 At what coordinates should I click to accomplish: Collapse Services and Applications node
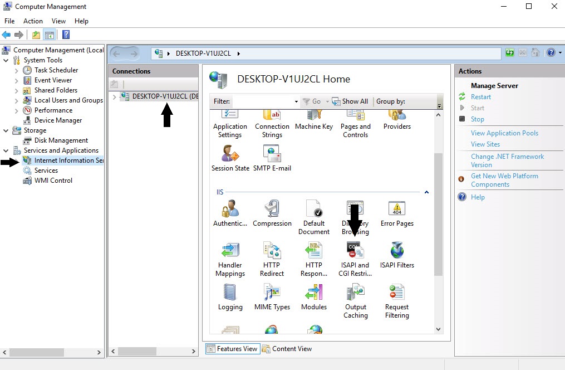[6, 151]
